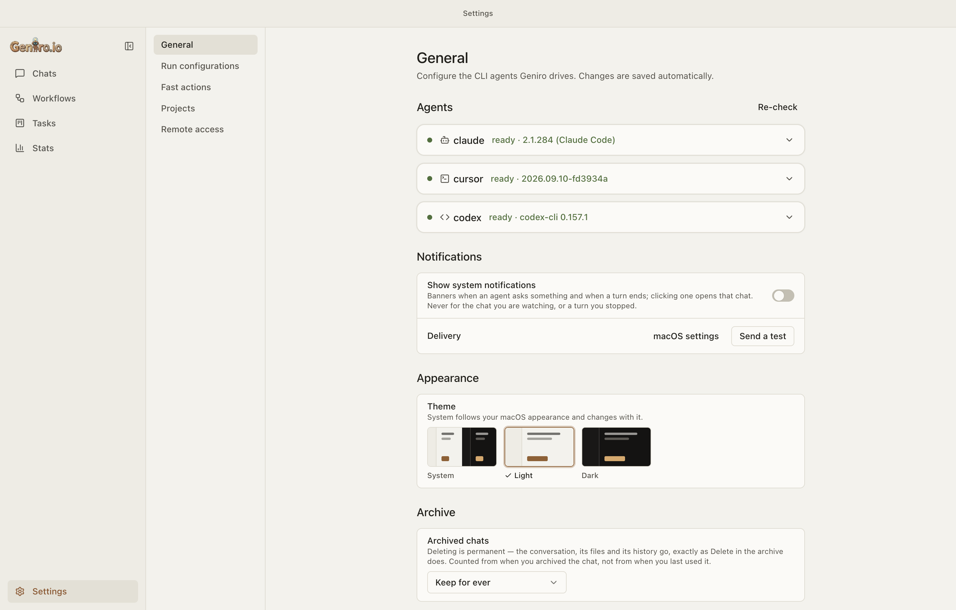956x610 pixels.
Task: Click the System label under theme previews
Action: pyautogui.click(x=440, y=475)
